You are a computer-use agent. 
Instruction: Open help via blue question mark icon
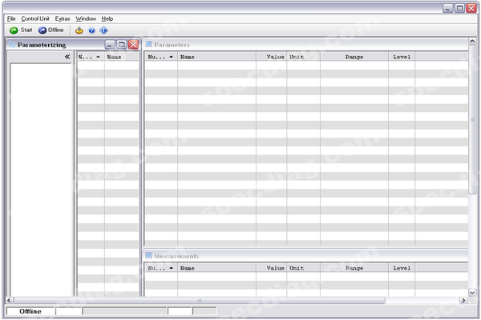coord(92,30)
